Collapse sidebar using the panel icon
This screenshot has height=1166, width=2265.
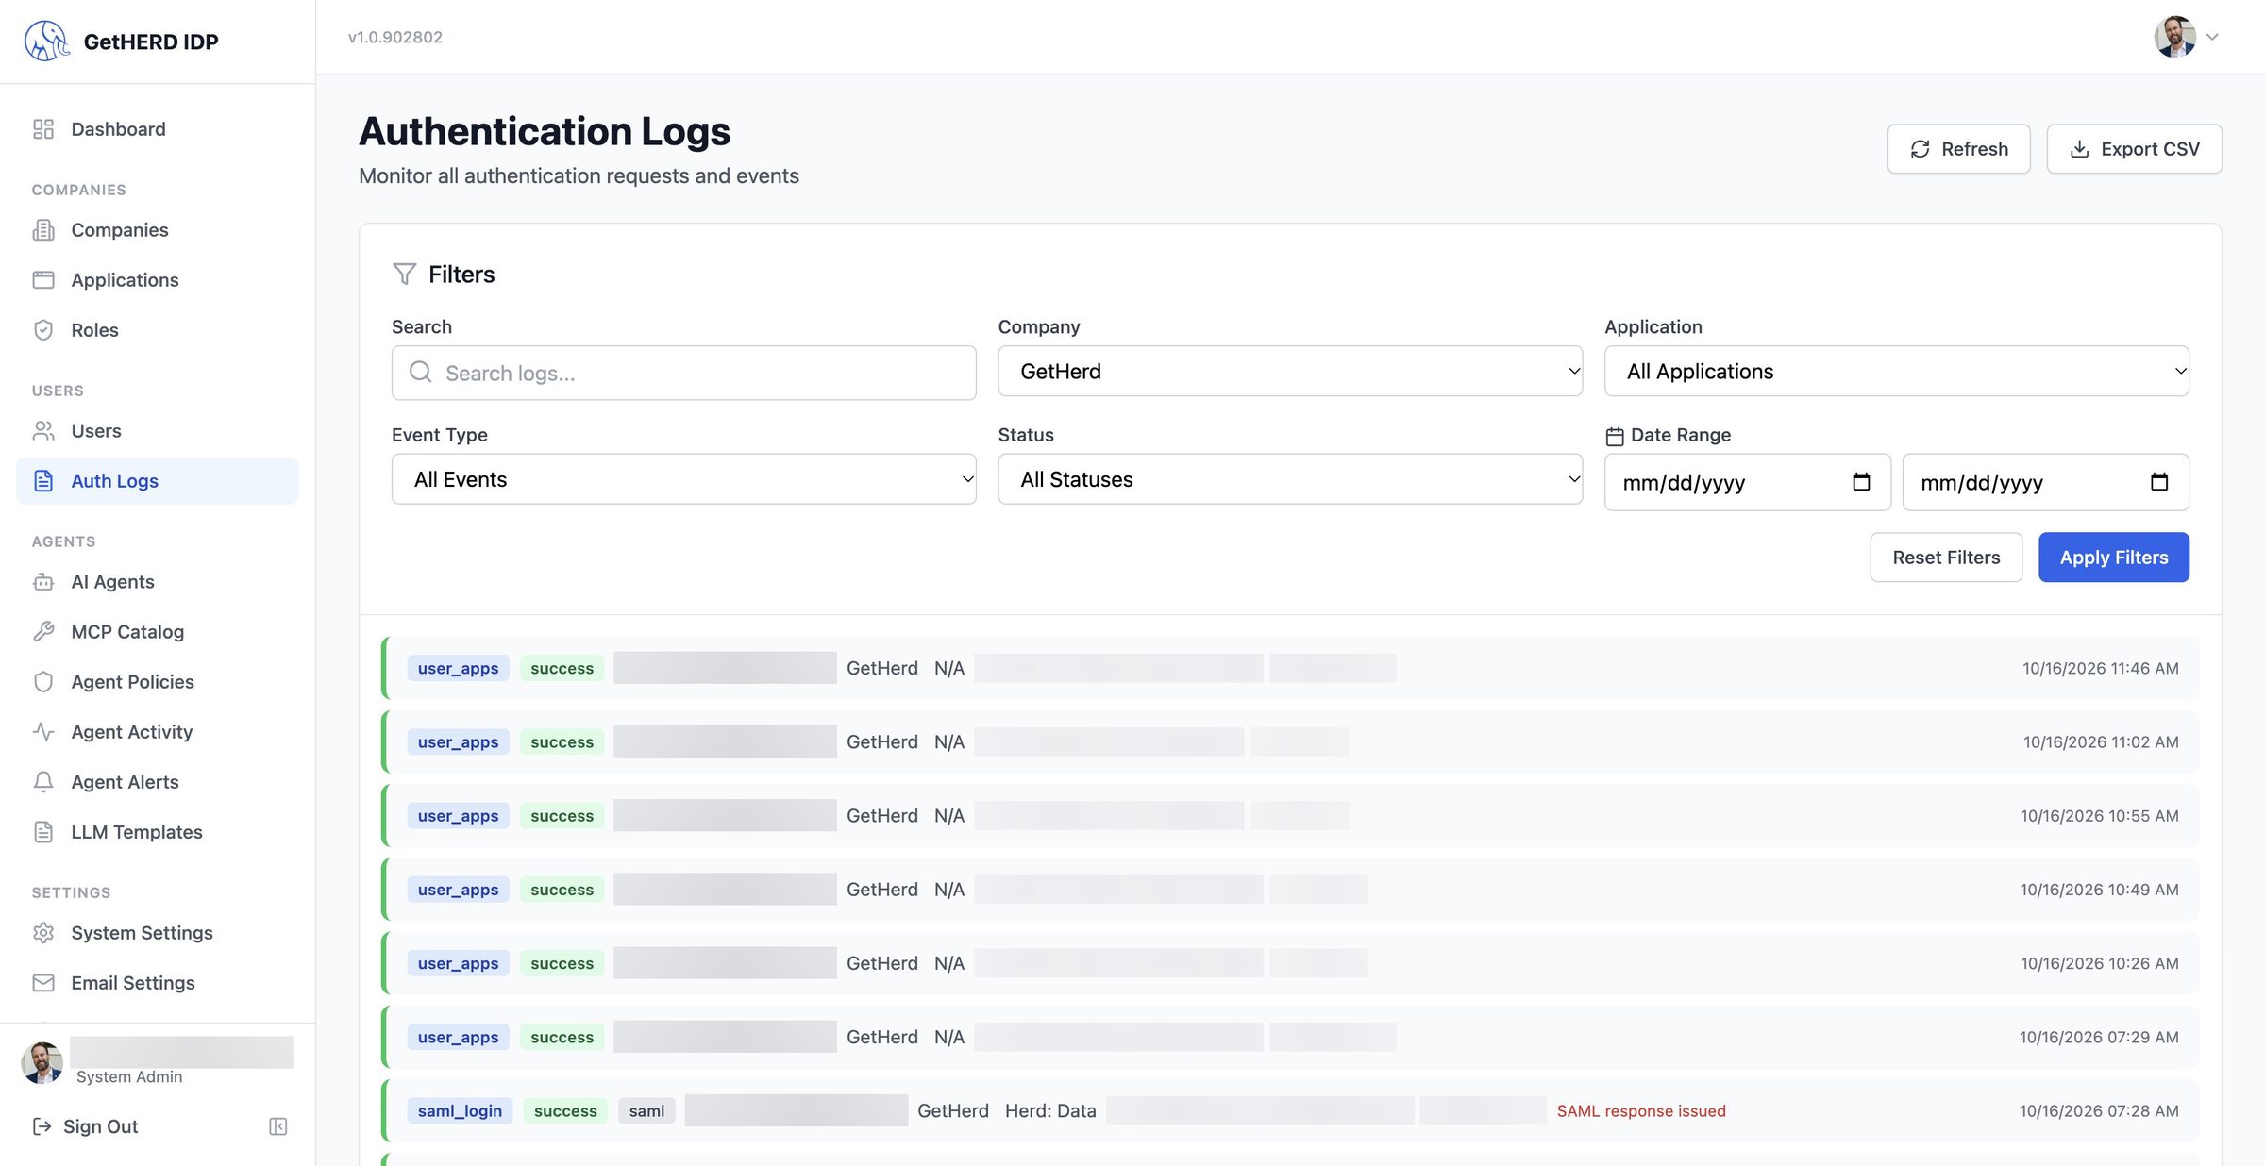pos(278,1126)
